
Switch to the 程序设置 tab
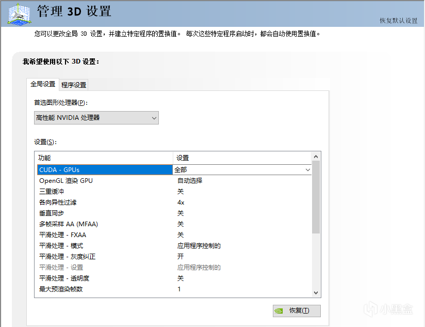click(x=74, y=85)
